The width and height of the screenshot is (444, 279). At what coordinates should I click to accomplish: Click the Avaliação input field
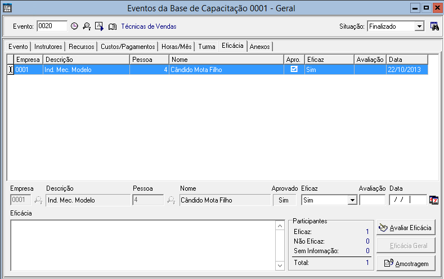[x=372, y=200]
